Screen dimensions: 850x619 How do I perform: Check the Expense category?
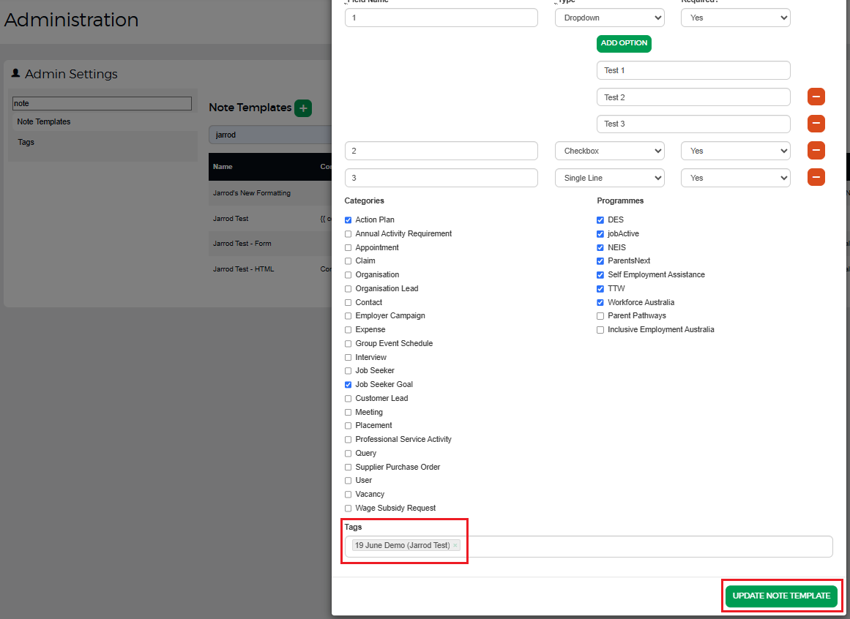[x=348, y=330]
